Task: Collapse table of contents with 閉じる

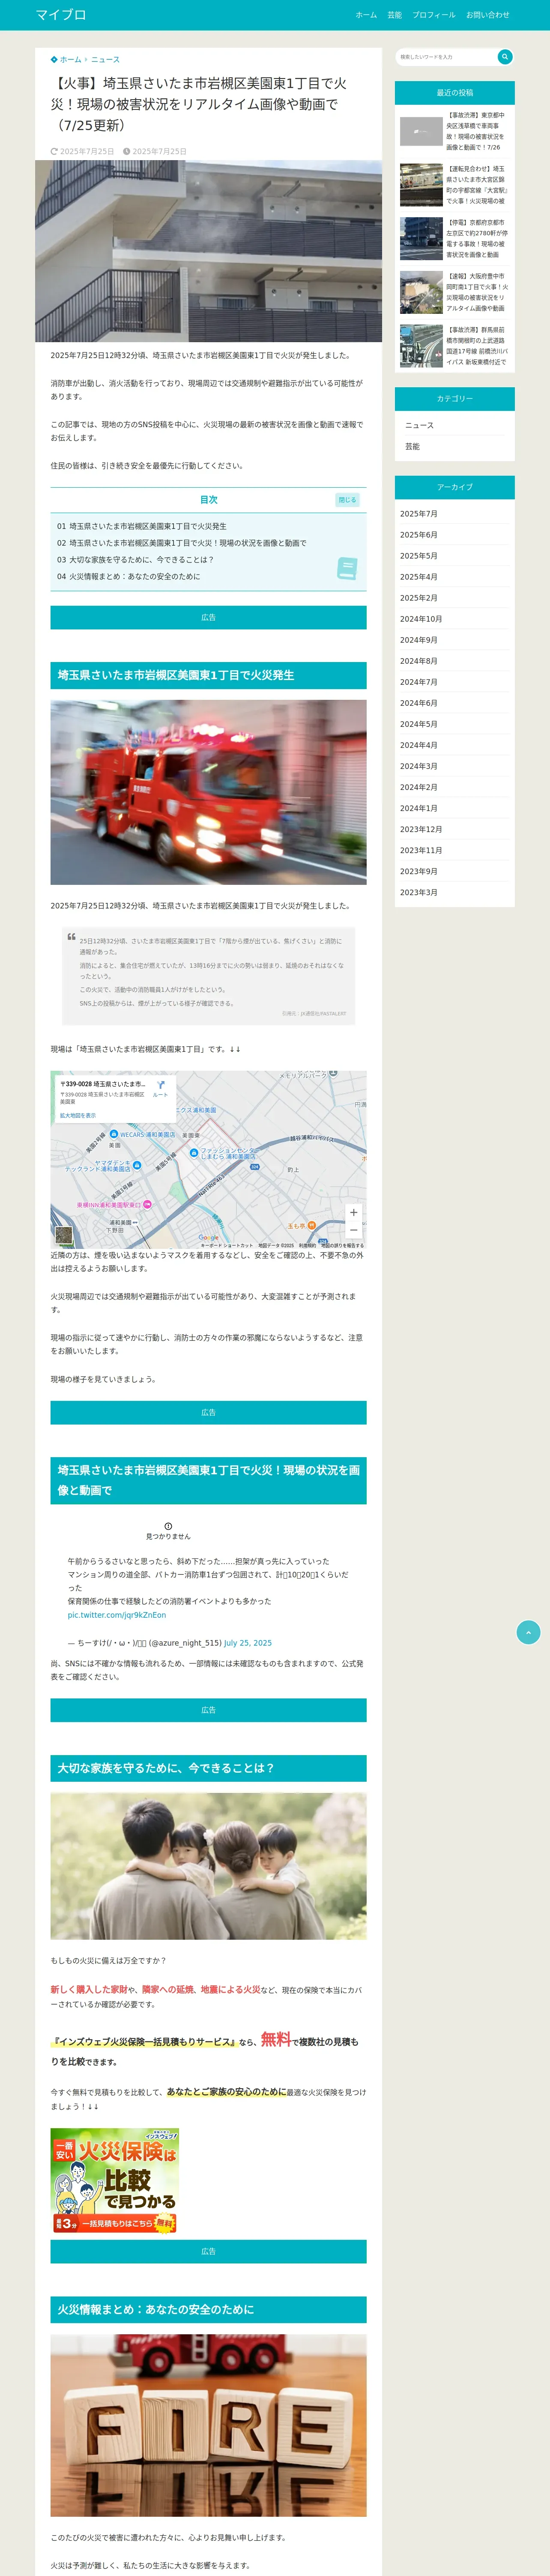Action: (347, 500)
